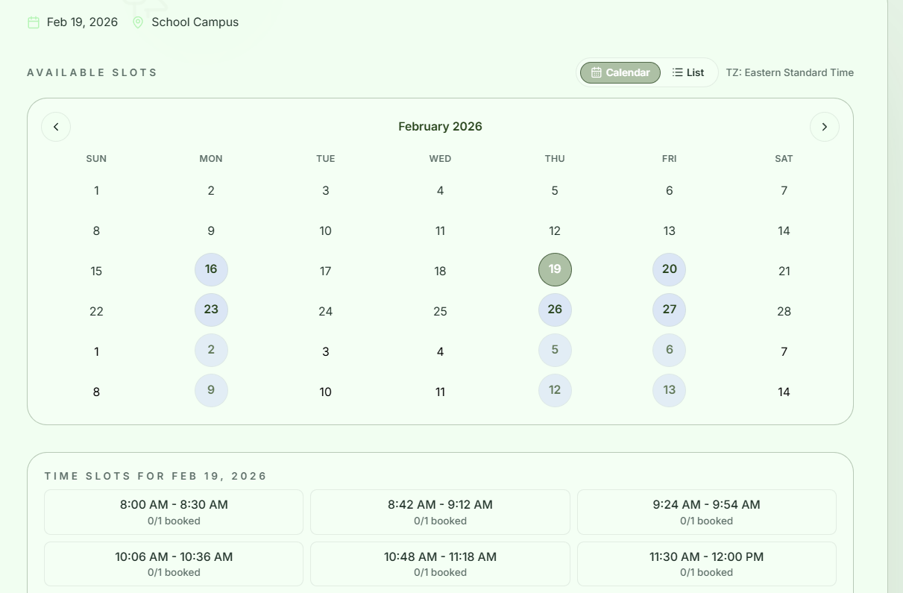Viewport: 903px width, 593px height.
Task: Click the February 2026 month title
Action: point(440,127)
